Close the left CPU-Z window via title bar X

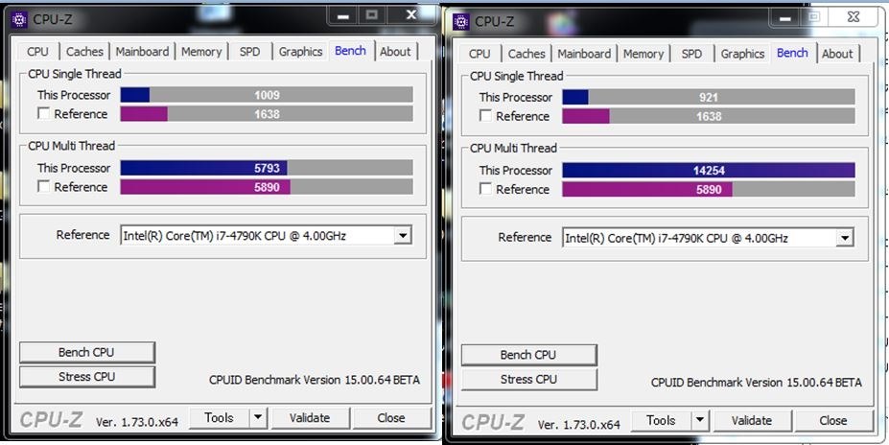(411, 15)
